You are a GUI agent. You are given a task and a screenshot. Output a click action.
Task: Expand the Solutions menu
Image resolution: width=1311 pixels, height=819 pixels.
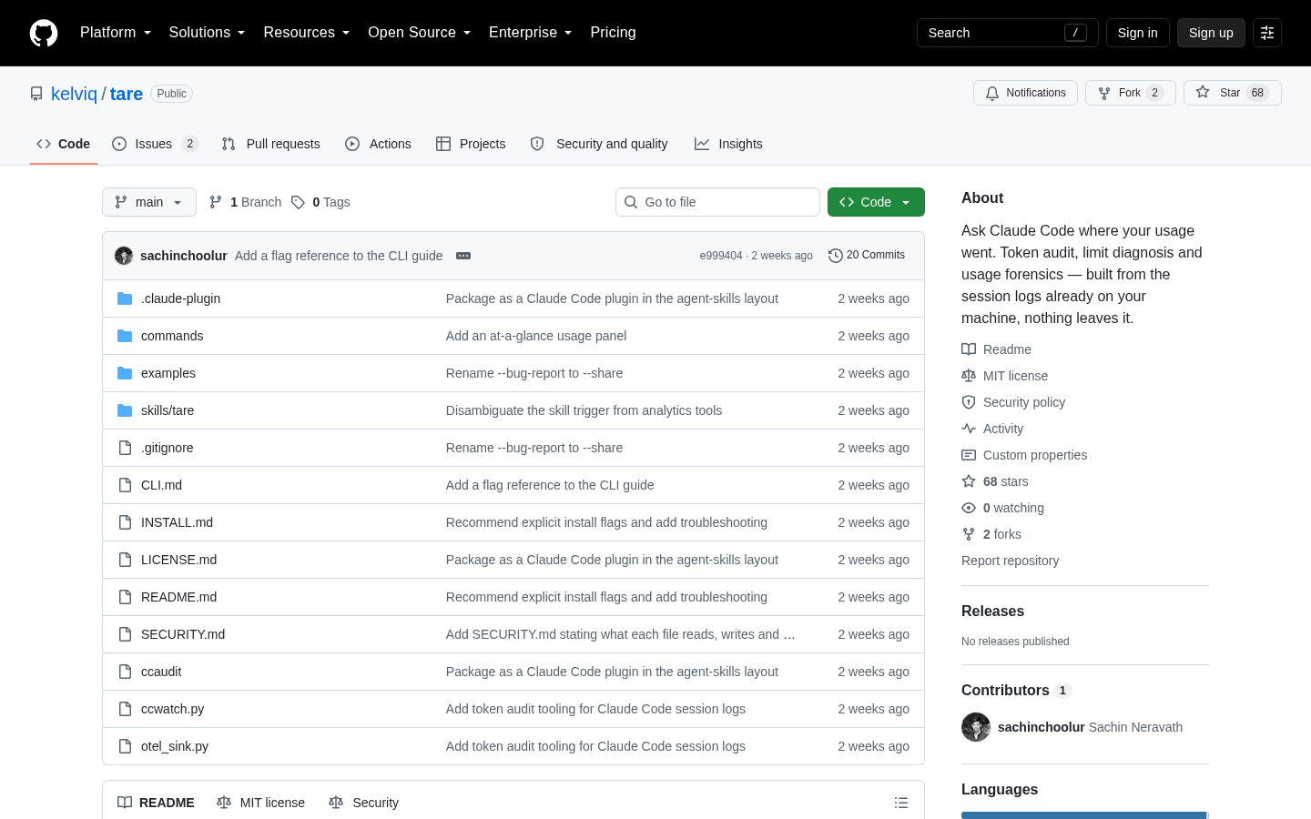207,33
